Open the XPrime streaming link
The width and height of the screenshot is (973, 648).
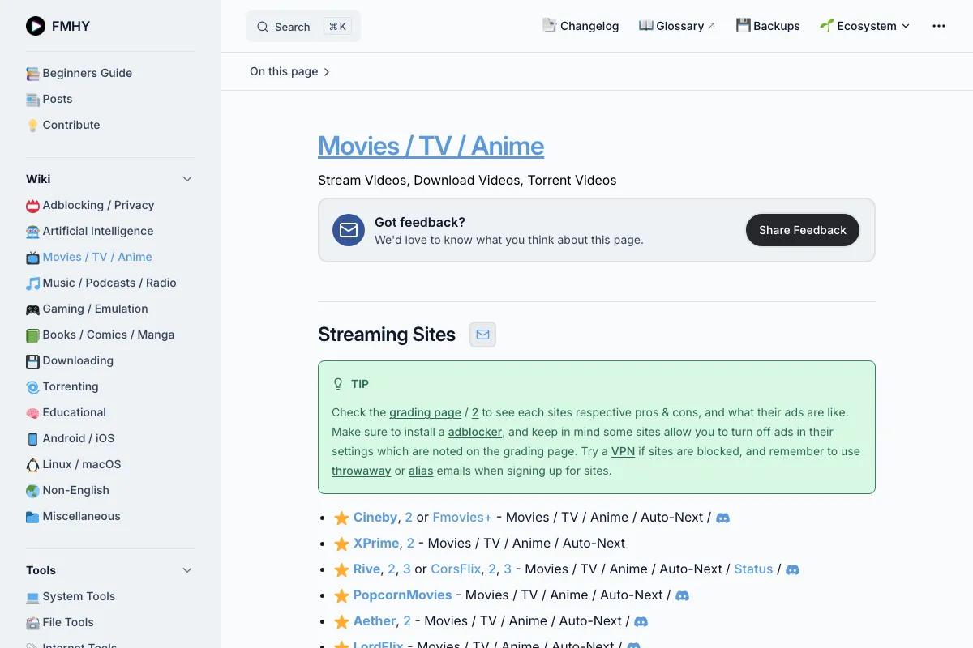[376, 543]
